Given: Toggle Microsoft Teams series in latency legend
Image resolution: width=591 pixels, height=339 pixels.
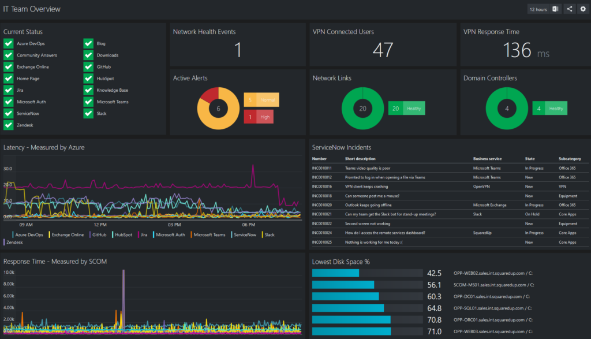Looking at the screenshot, I should [x=208, y=234].
